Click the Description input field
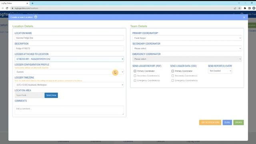Screen dimensions: 256x144 click(x=69, y=48)
